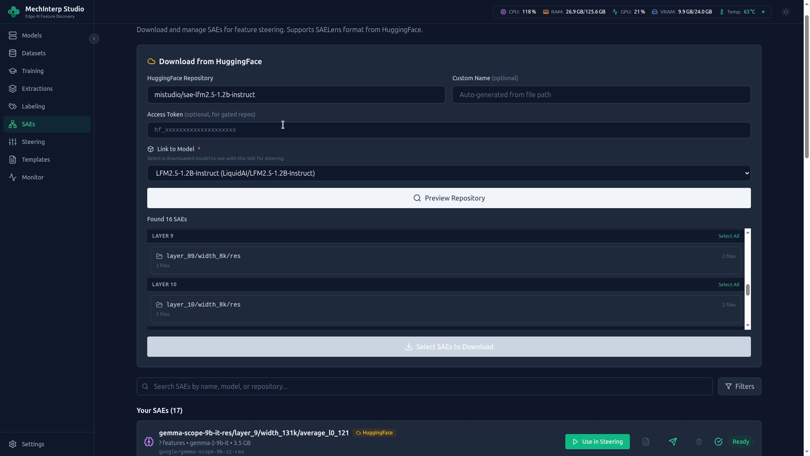Navigate to Labeling
The image size is (810, 456).
(47, 106)
